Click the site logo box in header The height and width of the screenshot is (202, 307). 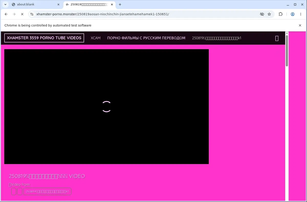coord(44,38)
